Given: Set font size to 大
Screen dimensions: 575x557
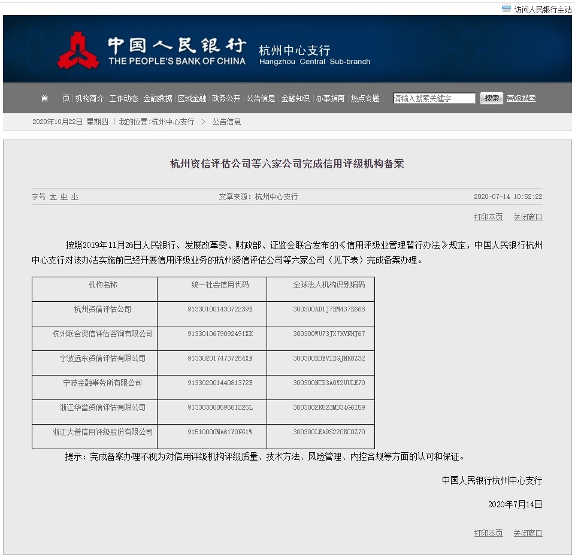Looking at the screenshot, I should tap(53, 197).
